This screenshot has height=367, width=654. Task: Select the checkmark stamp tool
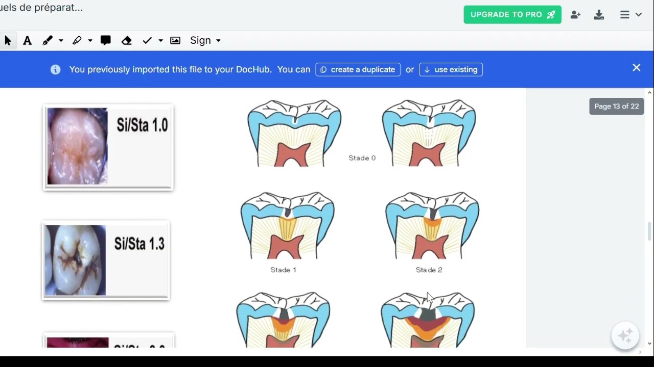[x=147, y=41]
